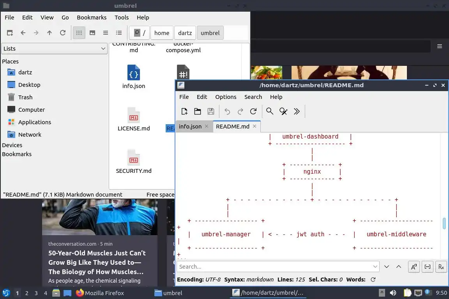The height and width of the screenshot is (299, 449).
Task: Open editor Edit menu
Action: pos(202,97)
